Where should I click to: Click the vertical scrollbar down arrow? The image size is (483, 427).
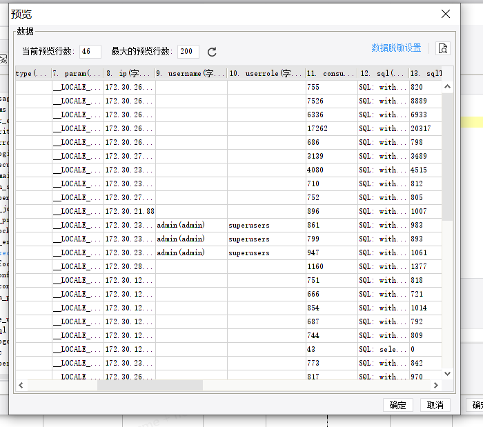coord(448,374)
